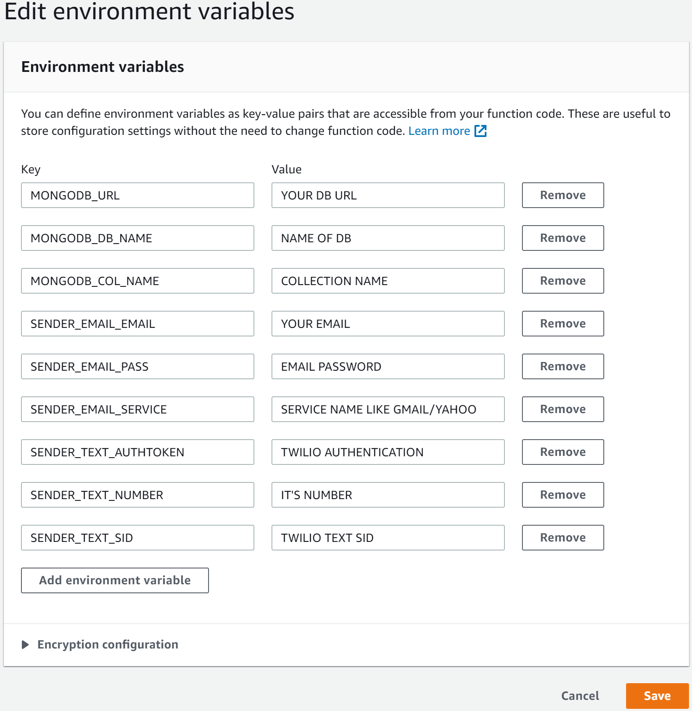Remove the SENDER_EMAIL_EMAIL variable
692x711 pixels.
tap(562, 324)
